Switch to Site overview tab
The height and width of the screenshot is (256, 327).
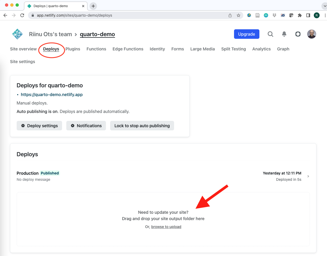pyautogui.click(x=23, y=49)
